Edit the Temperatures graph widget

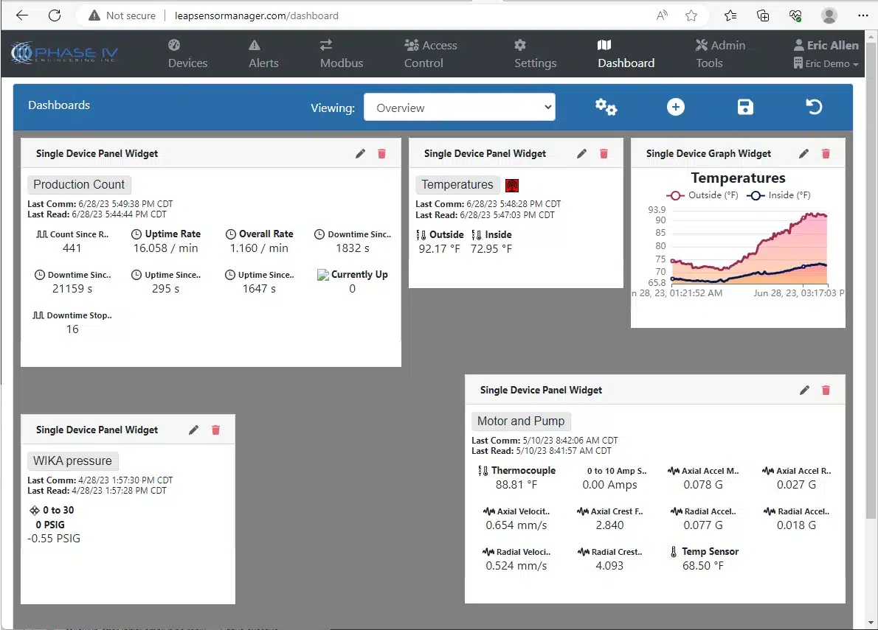[x=804, y=154]
